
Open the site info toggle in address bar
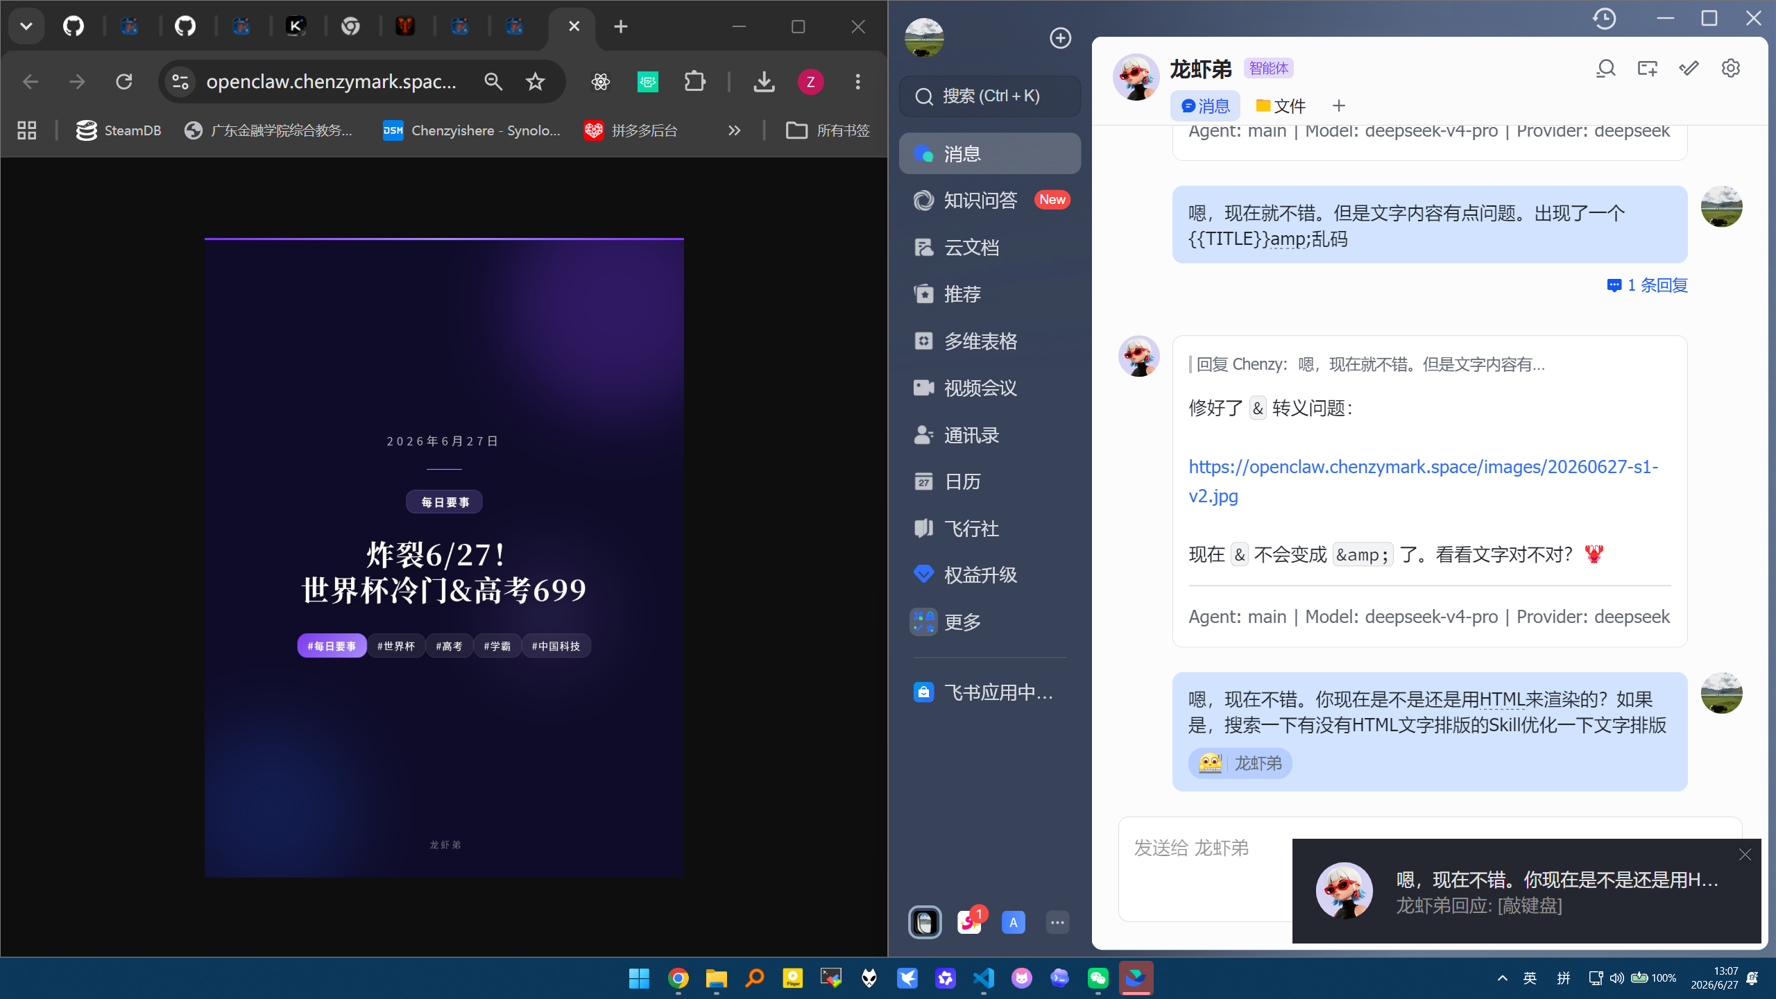180,82
